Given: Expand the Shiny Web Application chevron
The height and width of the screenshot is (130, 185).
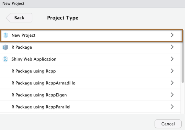Looking at the screenshot, I should [x=172, y=59].
